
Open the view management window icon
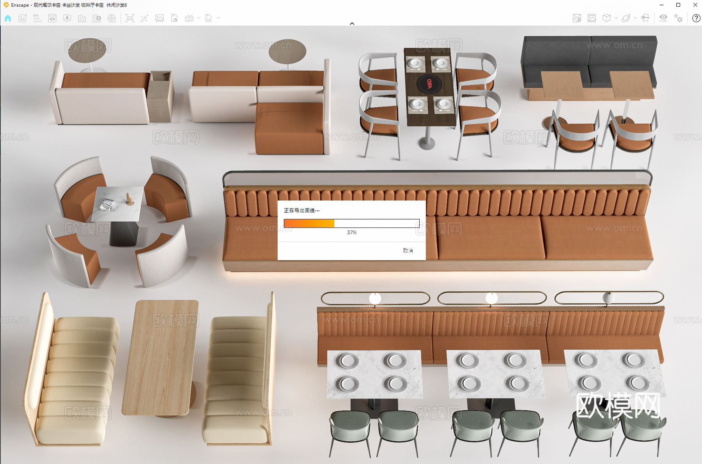click(52, 18)
